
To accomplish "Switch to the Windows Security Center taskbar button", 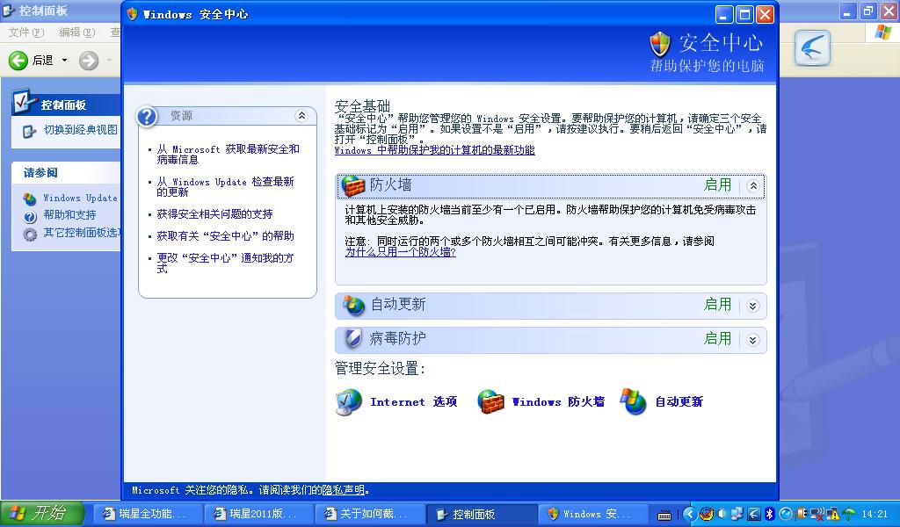I will pos(593,514).
